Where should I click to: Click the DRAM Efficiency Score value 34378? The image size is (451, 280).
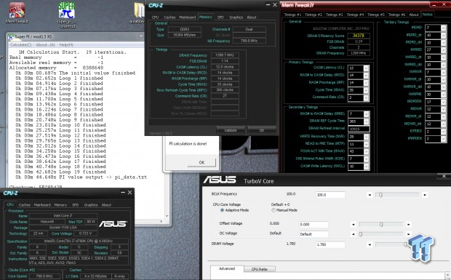(359, 36)
